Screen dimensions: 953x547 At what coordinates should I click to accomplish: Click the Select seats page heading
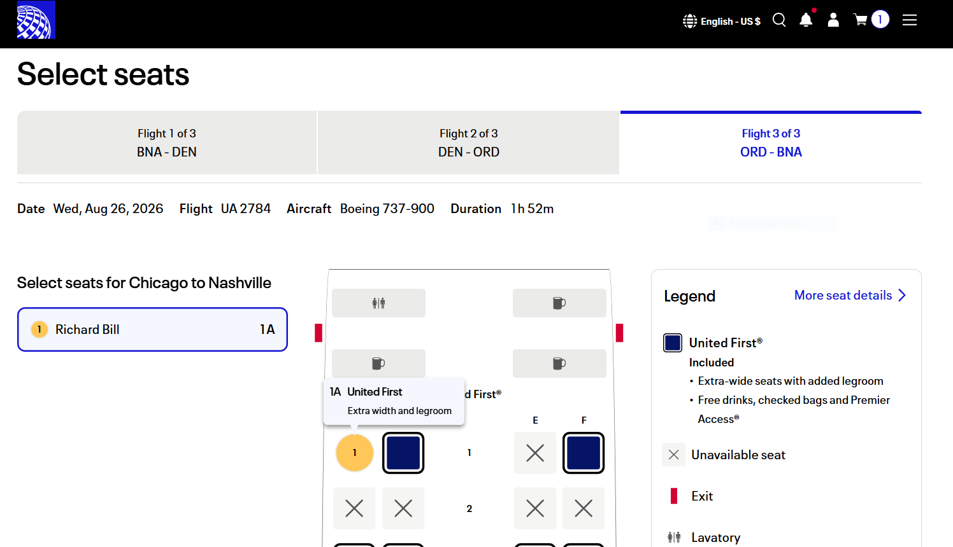coord(103,74)
